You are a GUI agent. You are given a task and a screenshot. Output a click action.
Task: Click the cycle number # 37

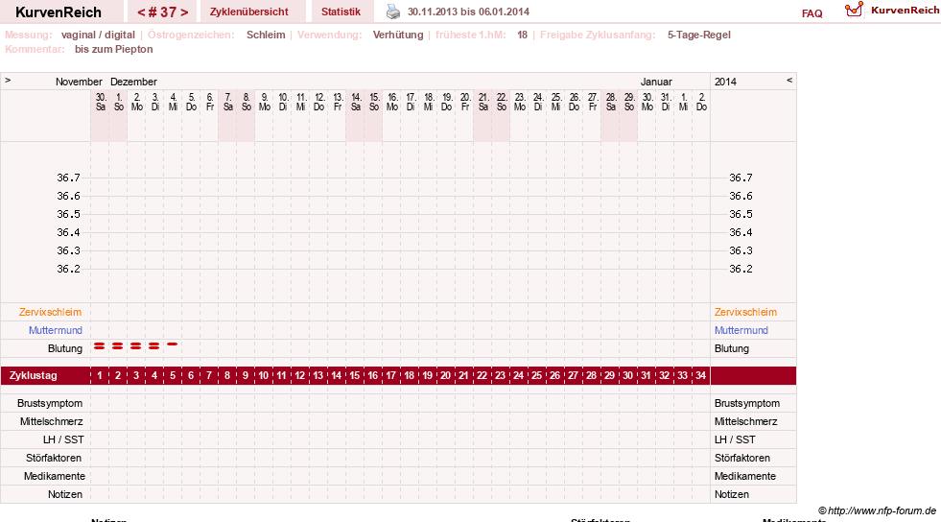[163, 12]
